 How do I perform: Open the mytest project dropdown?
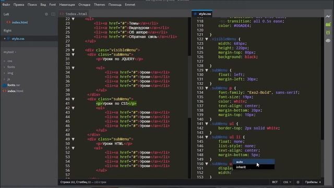pos(10,52)
